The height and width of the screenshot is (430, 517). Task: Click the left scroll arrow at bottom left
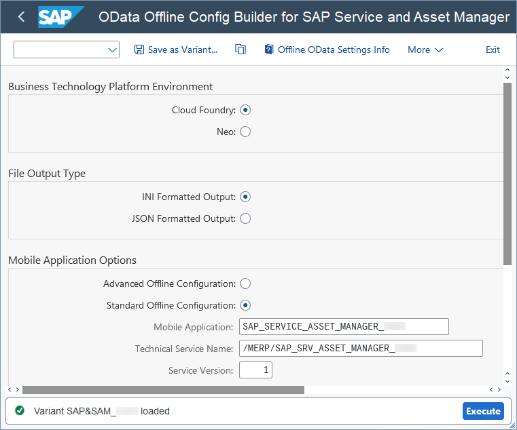(10, 390)
